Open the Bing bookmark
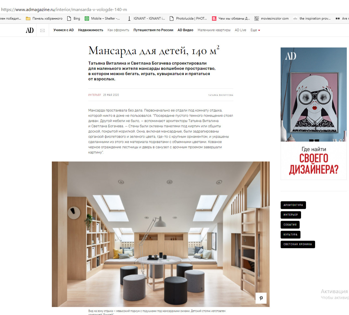Screen dimensions: 349x315 coord(74,18)
